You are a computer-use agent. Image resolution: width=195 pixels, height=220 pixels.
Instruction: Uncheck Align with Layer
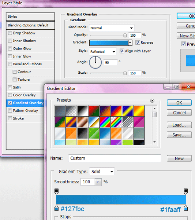(122, 51)
